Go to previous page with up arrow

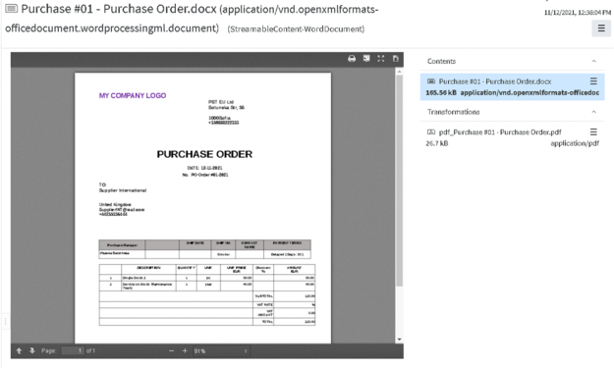click(19, 350)
